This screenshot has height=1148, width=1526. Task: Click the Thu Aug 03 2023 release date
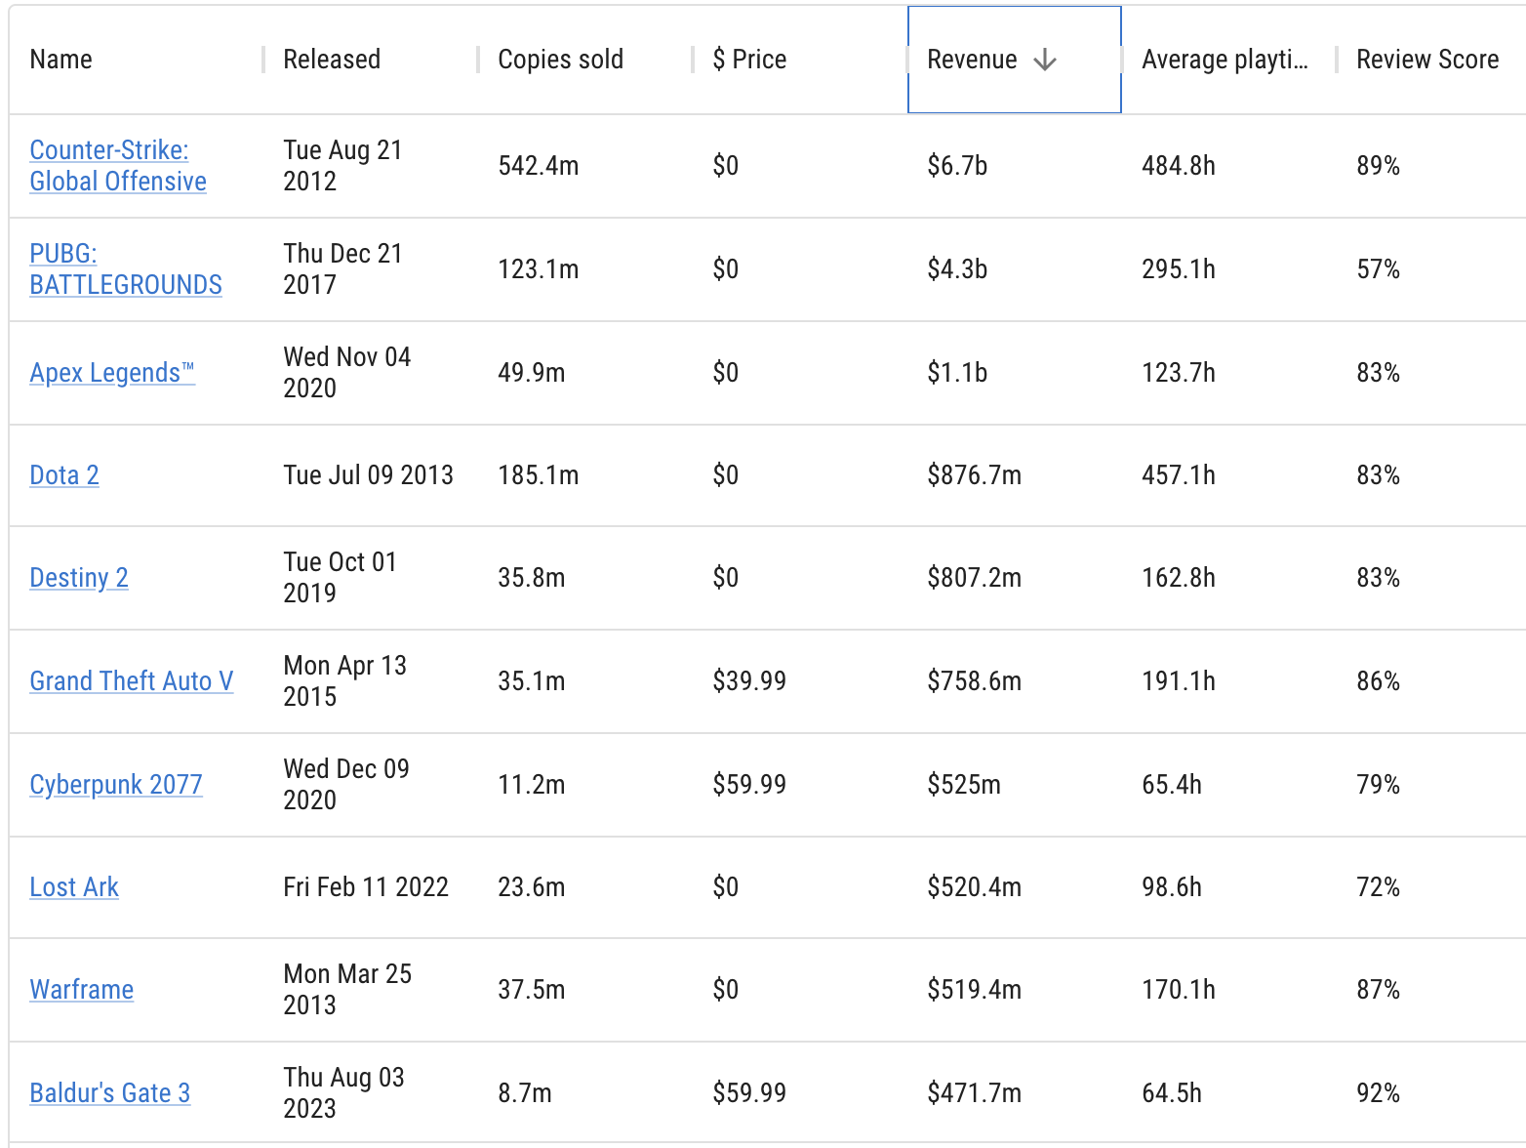[x=343, y=1093]
